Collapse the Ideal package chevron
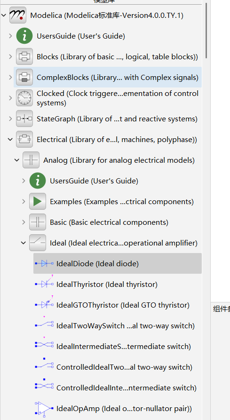This screenshot has height=420, width=230. pyautogui.click(x=24, y=243)
